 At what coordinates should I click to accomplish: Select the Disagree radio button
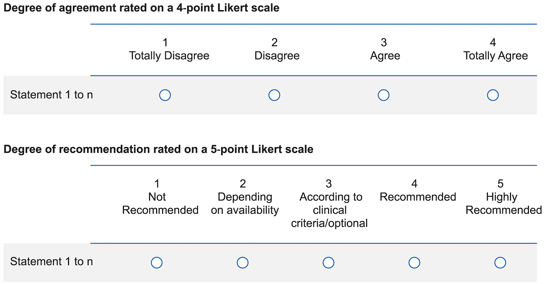coord(274,95)
